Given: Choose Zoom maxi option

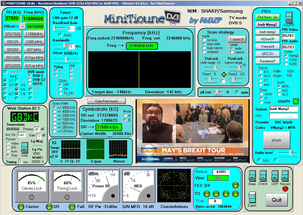Looking at the screenshot, I should point(261,102).
